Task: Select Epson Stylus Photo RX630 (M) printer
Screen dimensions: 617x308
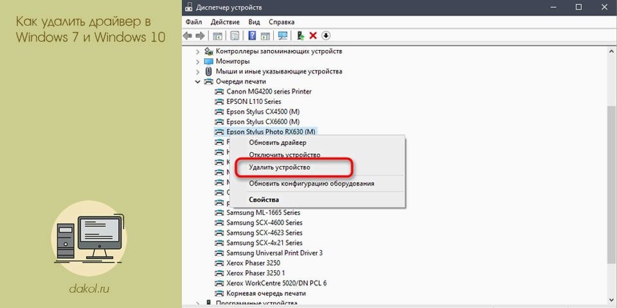Action: coord(271,132)
